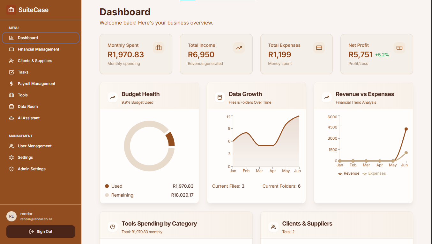
Task: Click the Total Income trend arrow icon
Action: click(239, 48)
